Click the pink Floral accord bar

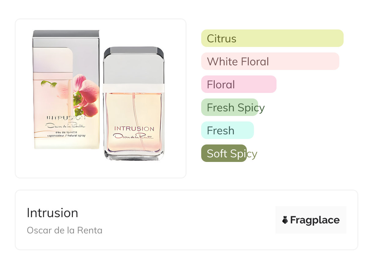(239, 84)
